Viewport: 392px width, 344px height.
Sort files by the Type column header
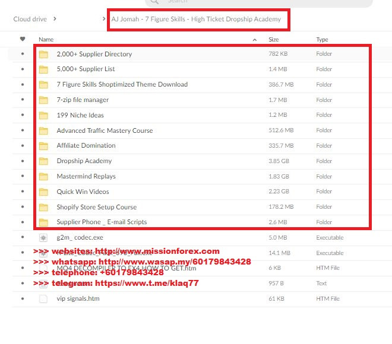pyautogui.click(x=322, y=40)
